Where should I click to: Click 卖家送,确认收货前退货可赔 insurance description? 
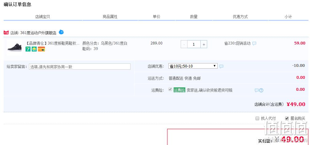pos(210,90)
